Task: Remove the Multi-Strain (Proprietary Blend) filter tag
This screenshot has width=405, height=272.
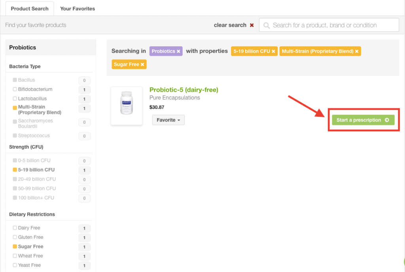Action: [357, 51]
